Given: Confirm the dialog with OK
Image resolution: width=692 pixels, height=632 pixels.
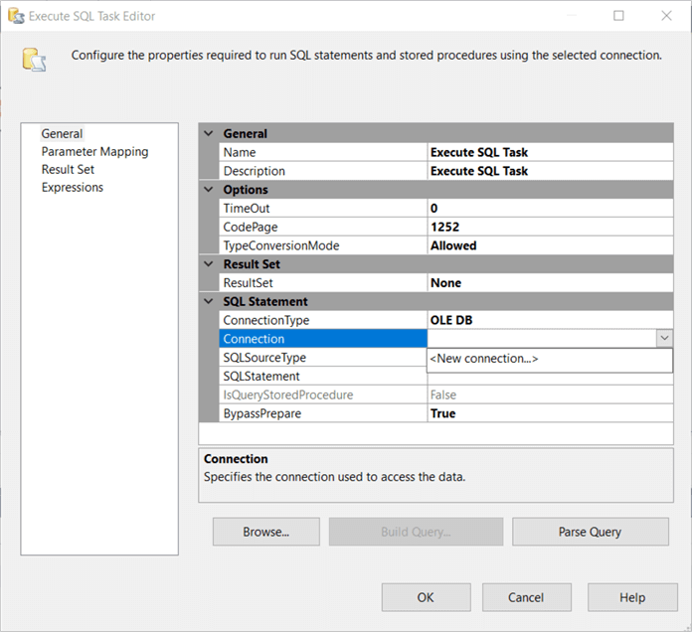Looking at the screenshot, I should (x=426, y=598).
